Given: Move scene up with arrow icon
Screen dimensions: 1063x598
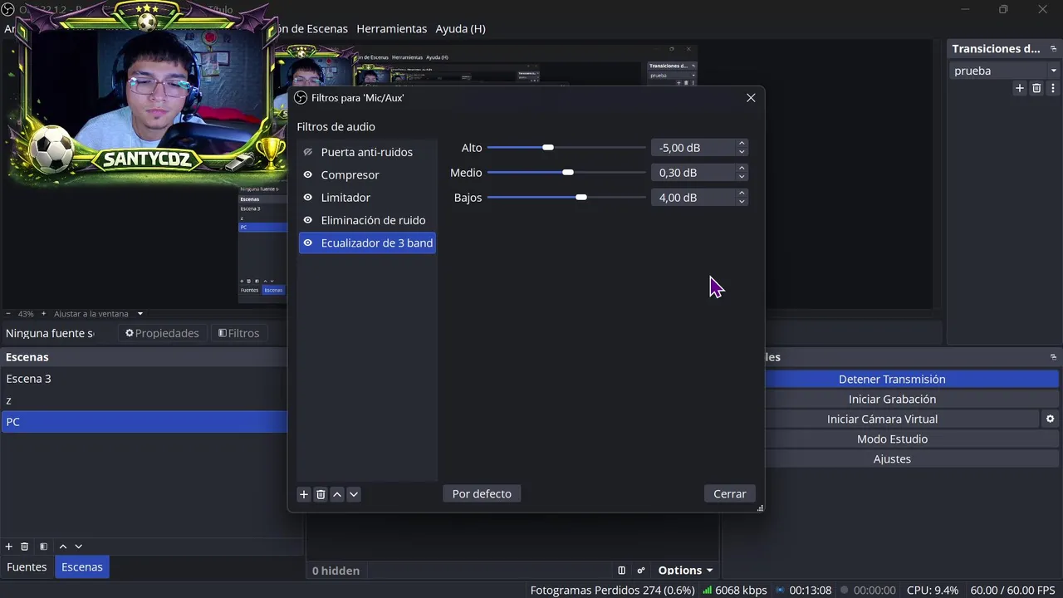Looking at the screenshot, I should click(x=62, y=547).
